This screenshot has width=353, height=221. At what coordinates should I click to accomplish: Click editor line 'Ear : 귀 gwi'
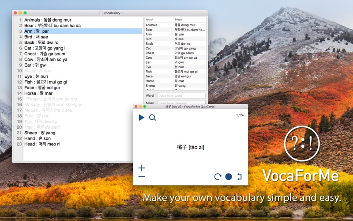(x=35, y=65)
